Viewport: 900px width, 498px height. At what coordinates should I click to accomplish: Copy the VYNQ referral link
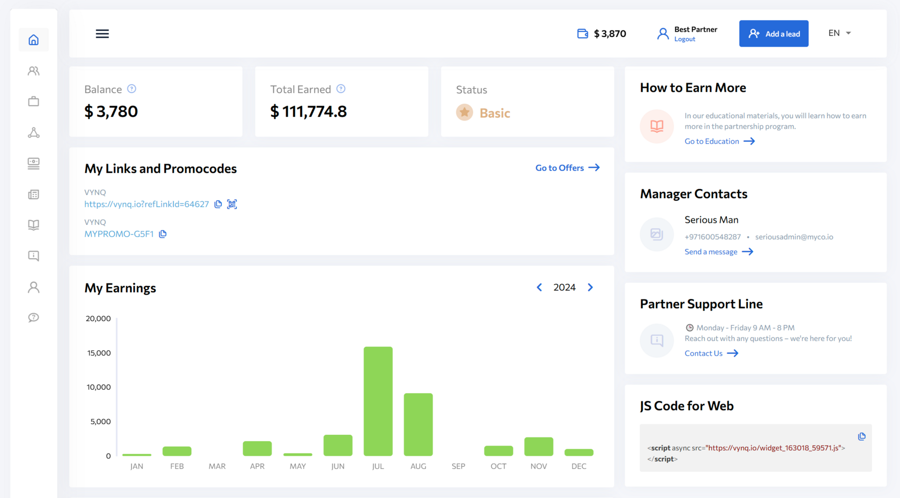(218, 204)
